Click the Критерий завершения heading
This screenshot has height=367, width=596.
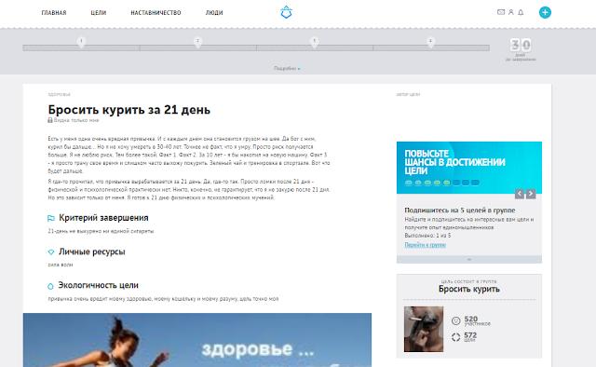click(103, 218)
